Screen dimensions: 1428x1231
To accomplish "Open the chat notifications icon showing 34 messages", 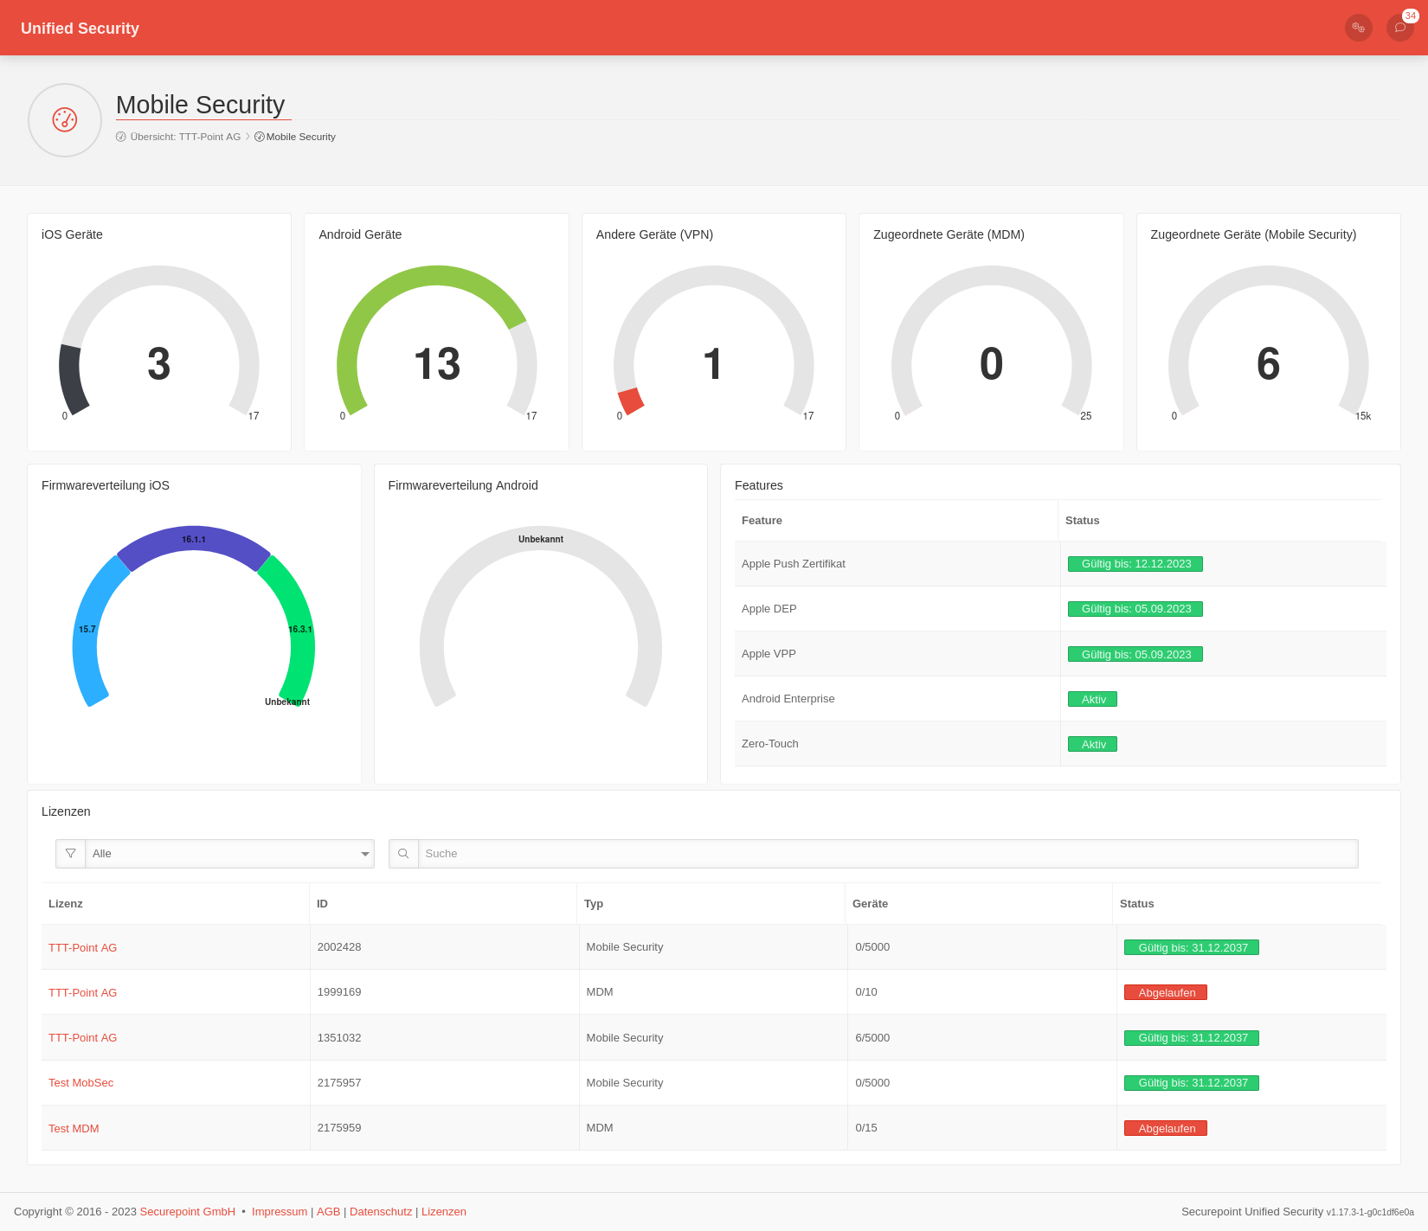I will [1399, 28].
